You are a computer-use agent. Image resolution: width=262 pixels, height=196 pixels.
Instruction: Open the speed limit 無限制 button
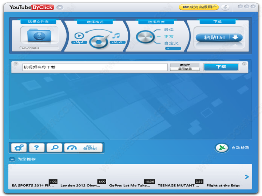[83, 148]
